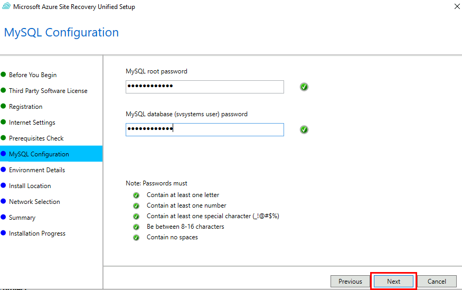The height and width of the screenshot is (290, 462).
Task: Click 'Note: Passwords must' text
Action: point(156,183)
